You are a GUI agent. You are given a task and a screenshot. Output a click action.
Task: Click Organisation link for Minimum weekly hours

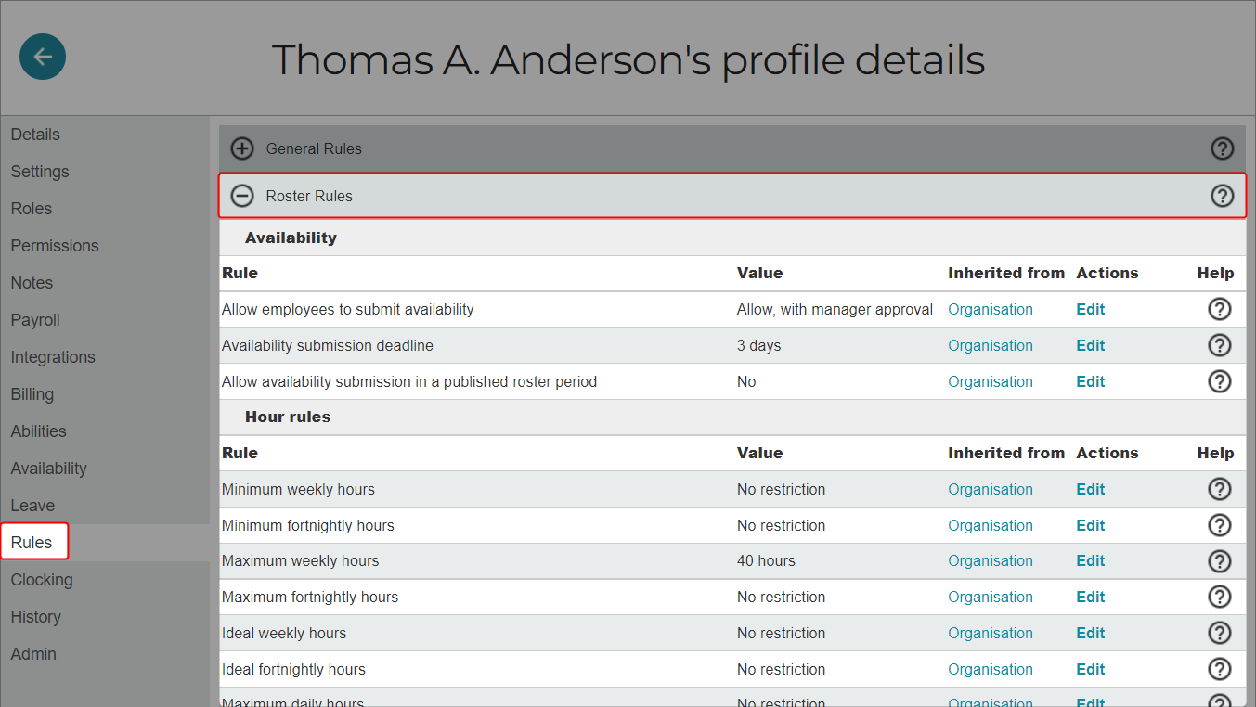[991, 489]
